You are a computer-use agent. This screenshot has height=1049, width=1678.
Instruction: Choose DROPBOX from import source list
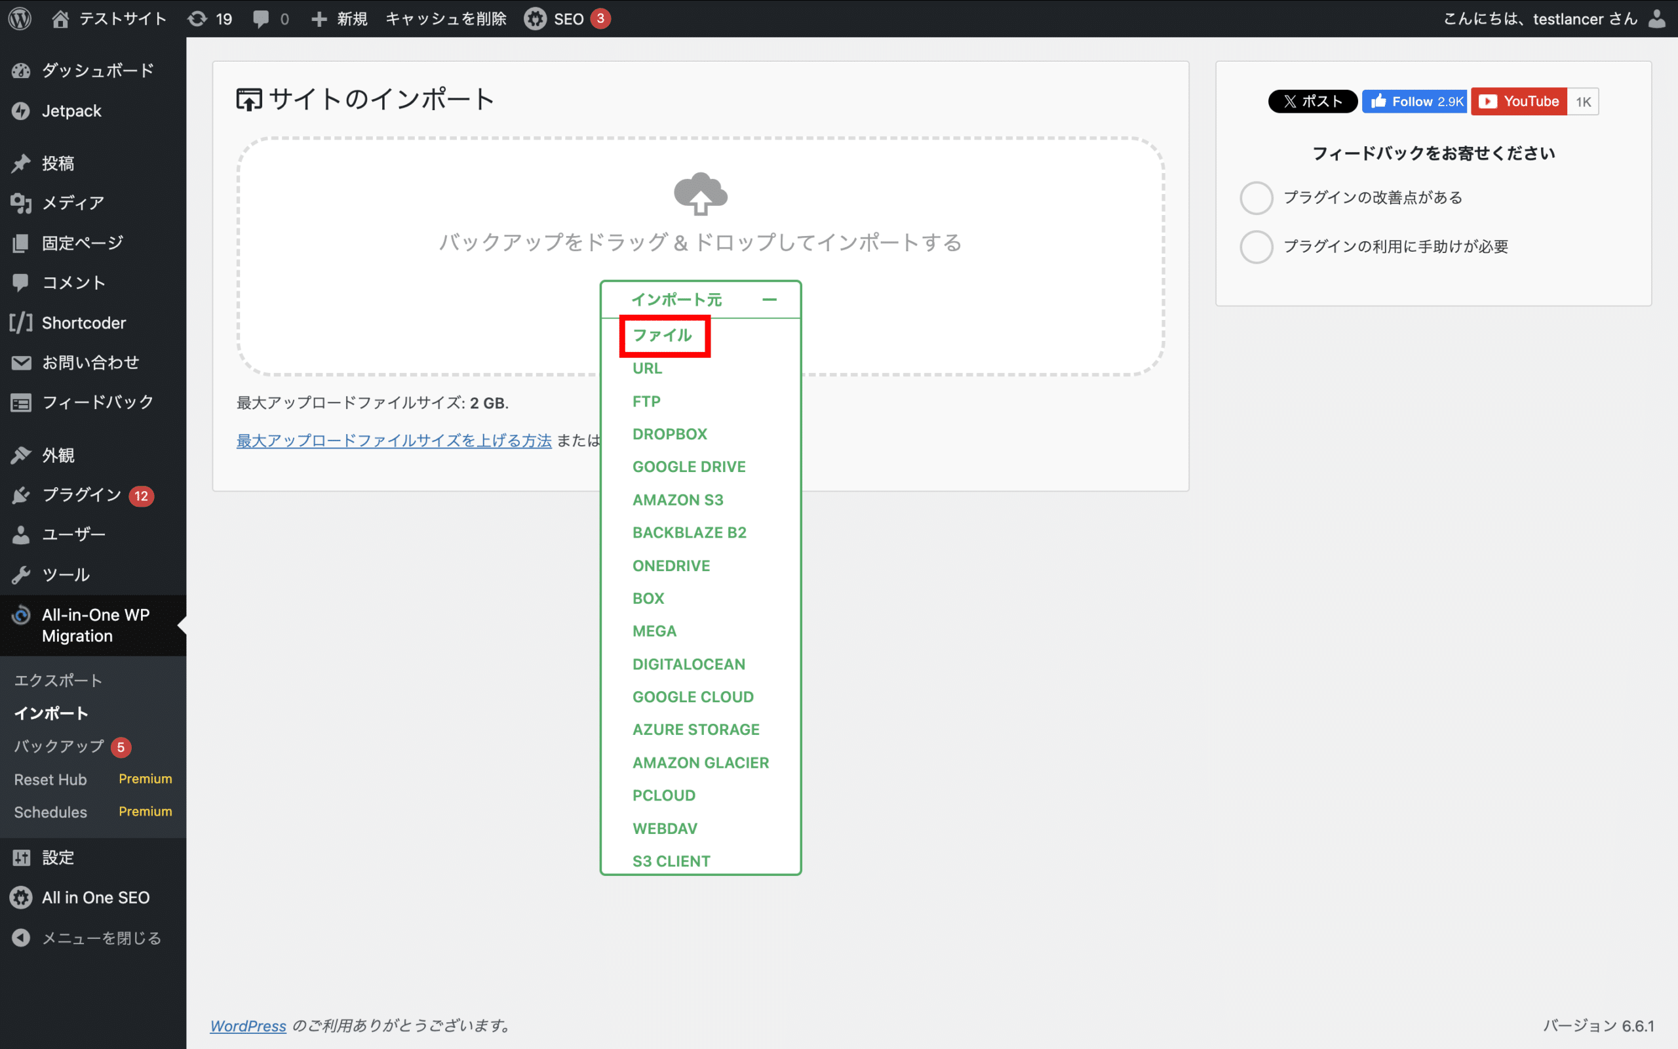click(x=670, y=433)
